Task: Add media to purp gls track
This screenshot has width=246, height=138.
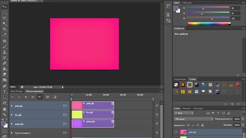Action: pos(157,123)
